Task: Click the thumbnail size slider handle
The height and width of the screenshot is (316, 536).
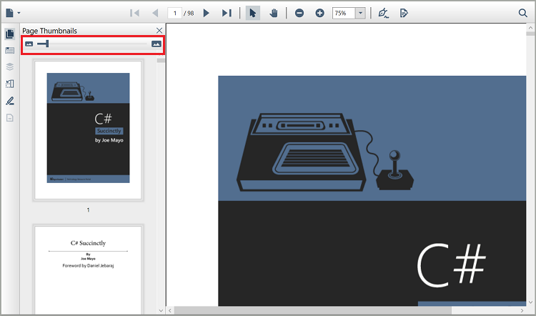Action: [47, 44]
